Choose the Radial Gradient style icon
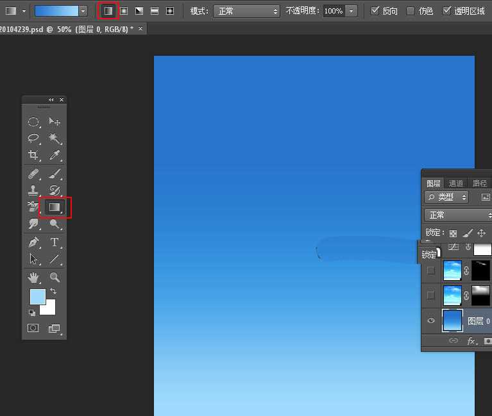Screen dimensions: 492x416 [124, 11]
